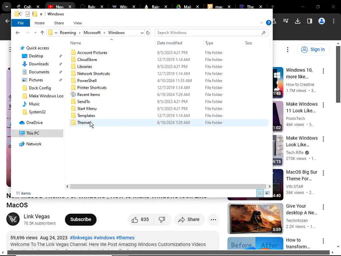
Task: Click the file list scroll right arrow
Action: [269, 187]
